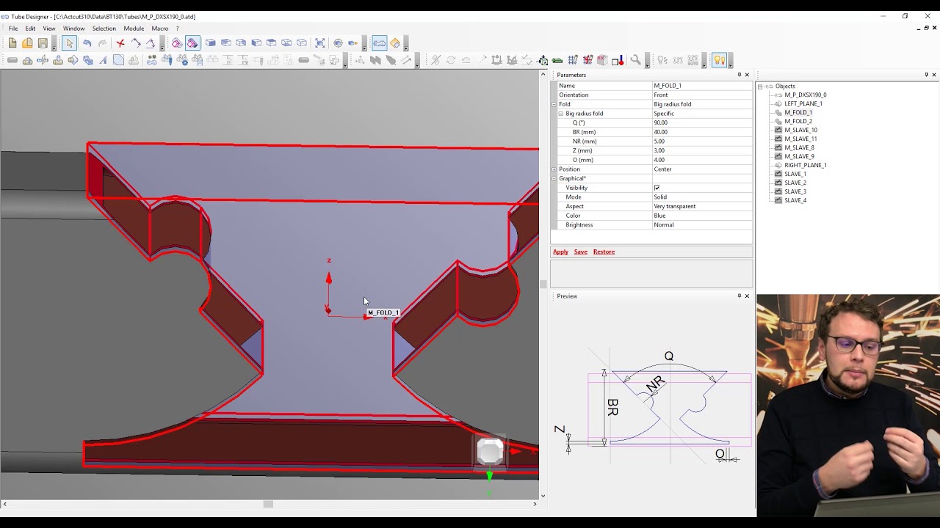Open the wrench settings icon
Viewport: 940px width, 528px height.
tap(635, 60)
